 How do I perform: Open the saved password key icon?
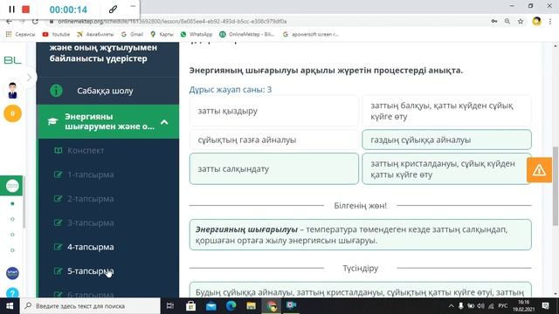tap(494, 21)
